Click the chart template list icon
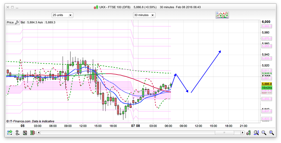281x143 pixels. coord(25,133)
